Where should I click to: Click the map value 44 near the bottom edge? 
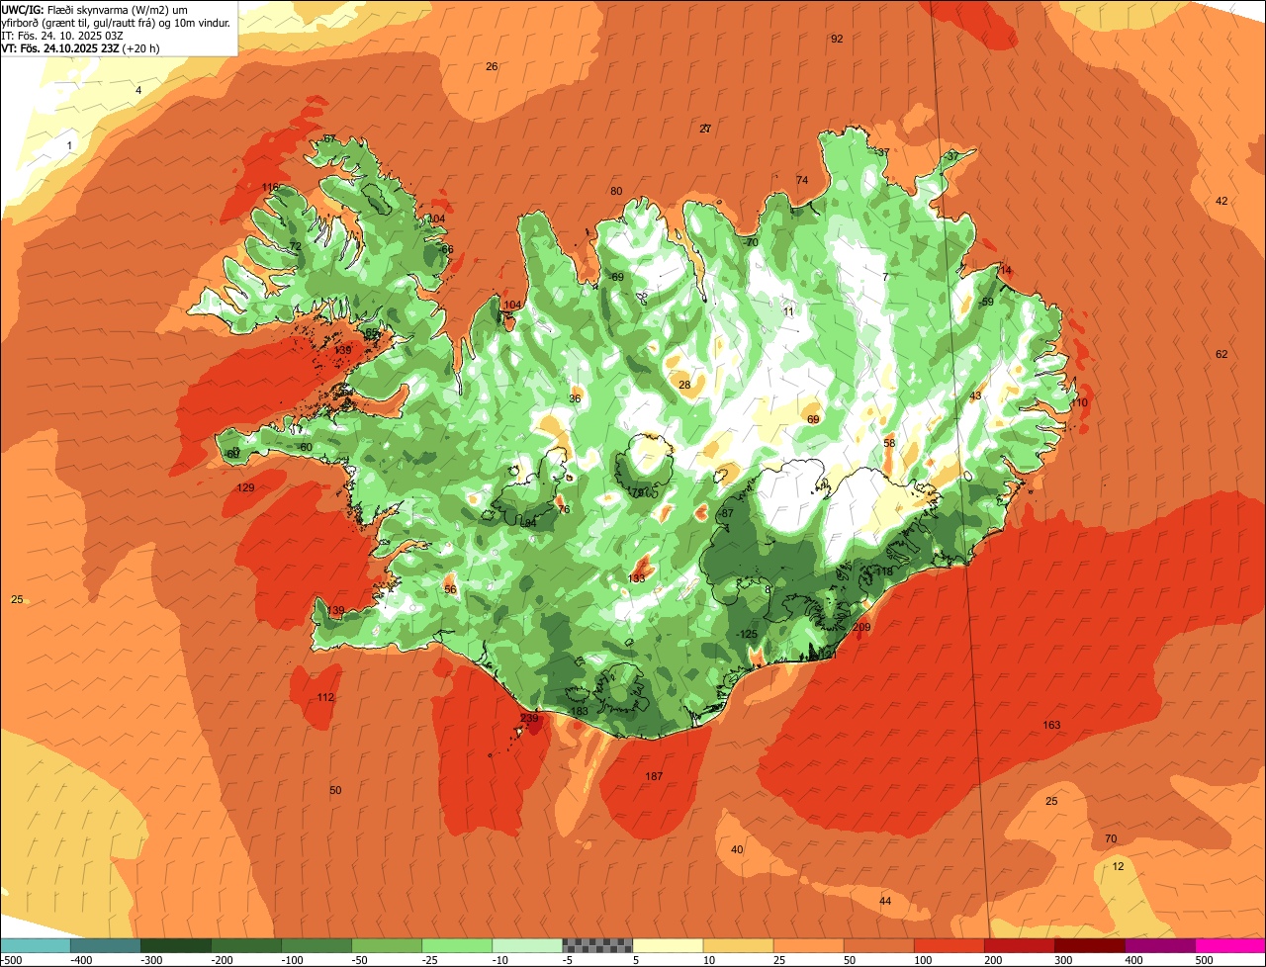click(x=885, y=901)
